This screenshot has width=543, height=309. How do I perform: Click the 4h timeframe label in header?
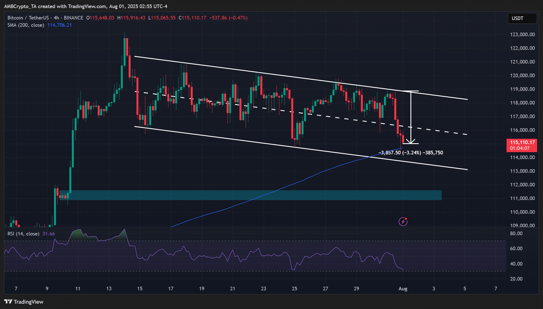tap(56, 18)
